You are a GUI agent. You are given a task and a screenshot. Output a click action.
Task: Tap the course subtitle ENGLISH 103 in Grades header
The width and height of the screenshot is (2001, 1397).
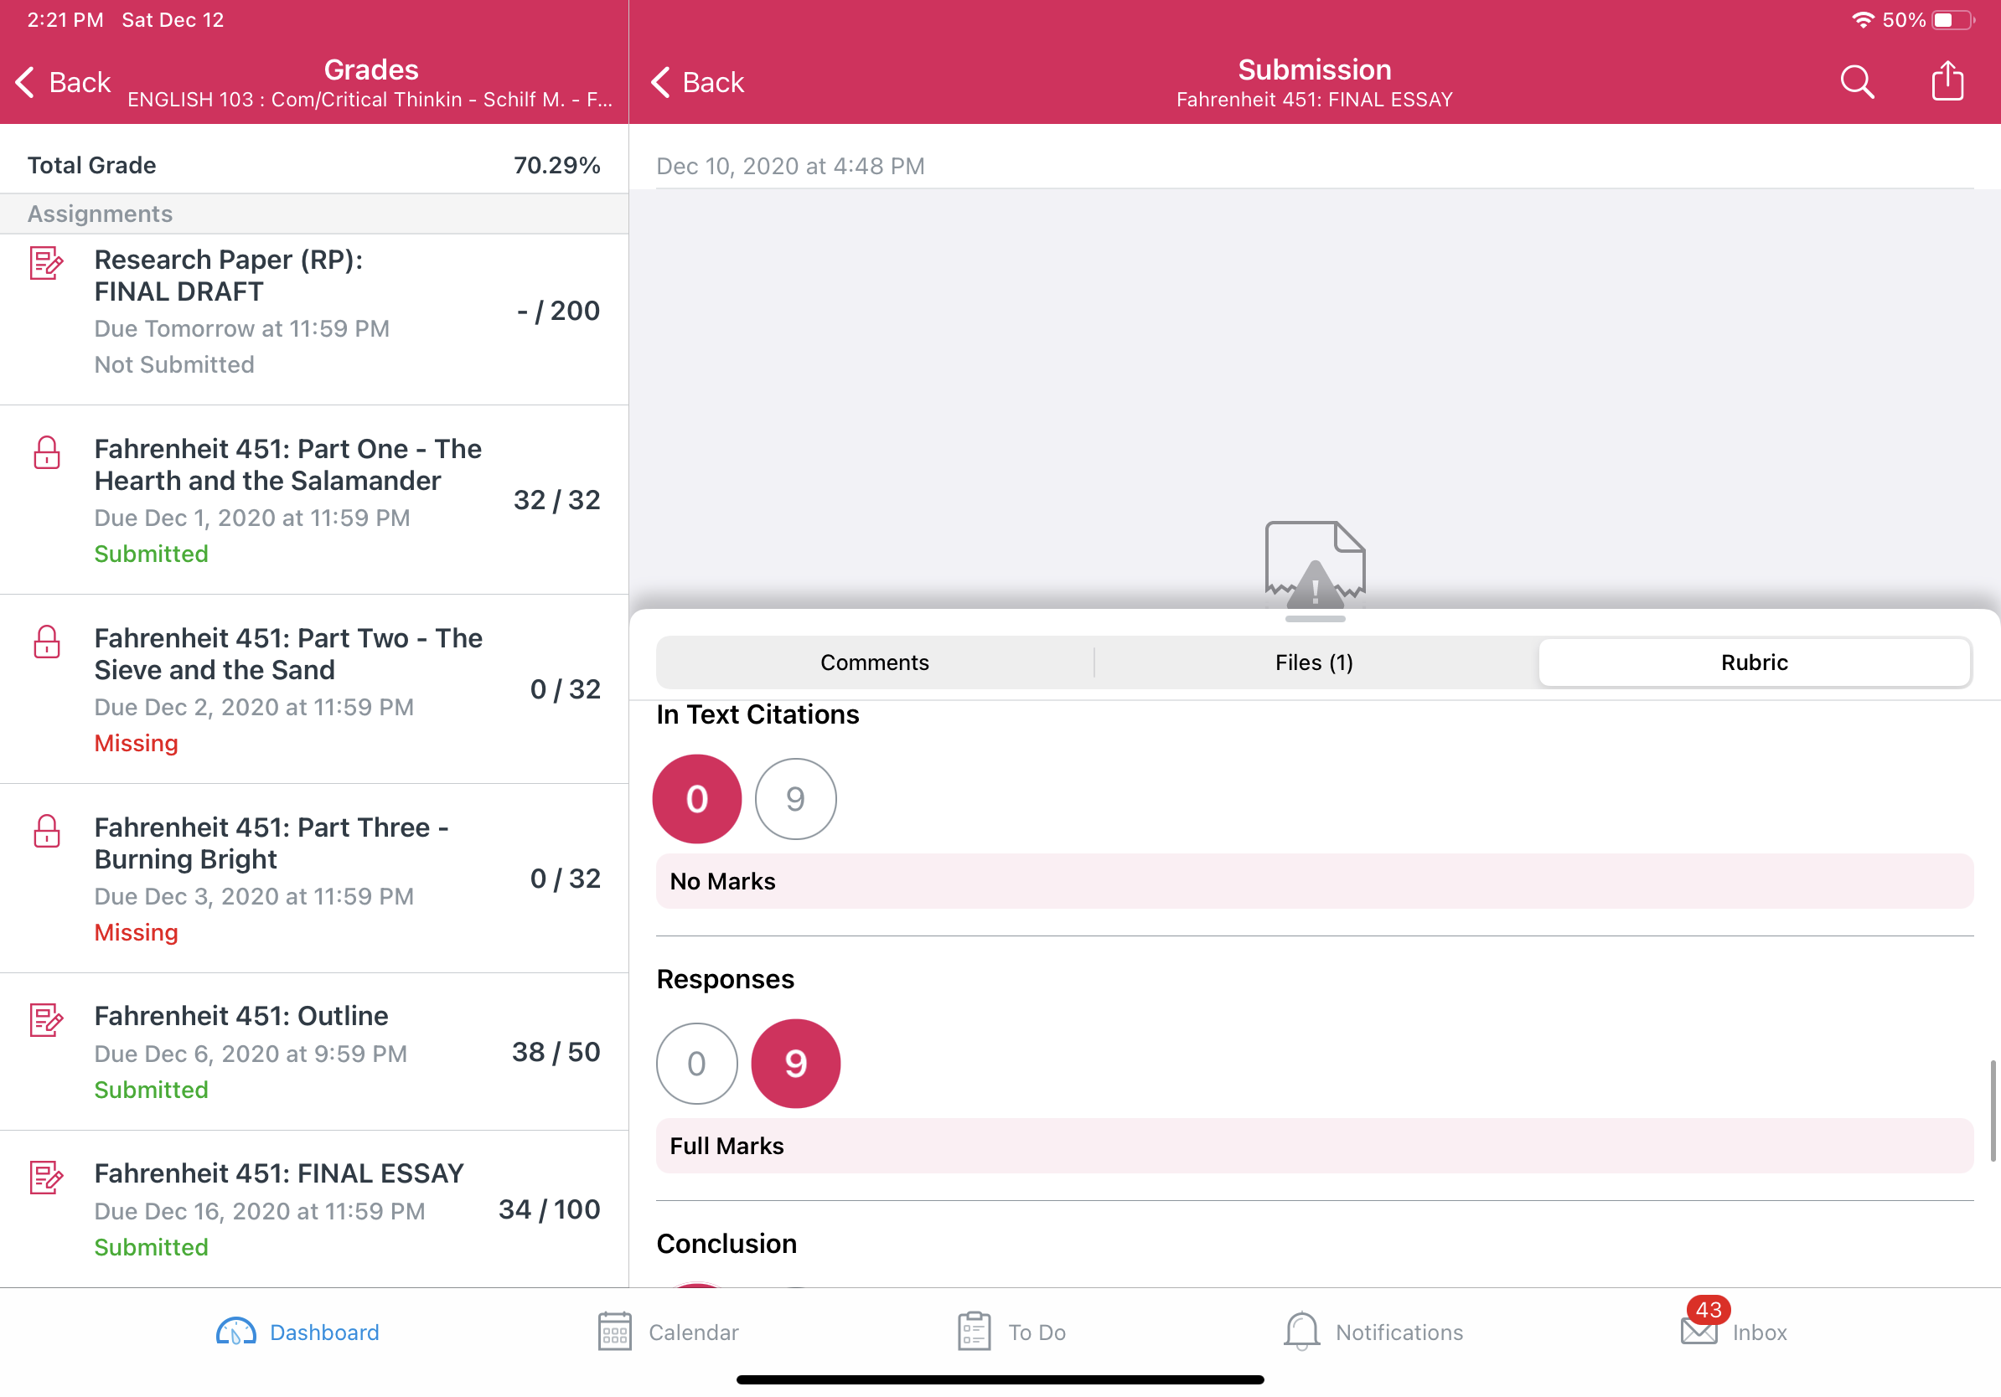(370, 100)
